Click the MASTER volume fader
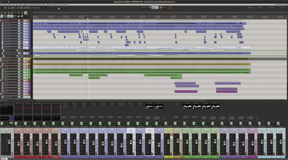The height and width of the screenshot is (160, 288). 9,142
